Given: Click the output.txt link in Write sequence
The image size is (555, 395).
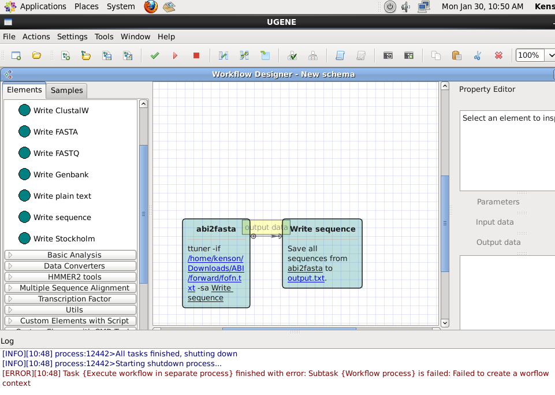Looking at the screenshot, I should pyautogui.click(x=306, y=278).
